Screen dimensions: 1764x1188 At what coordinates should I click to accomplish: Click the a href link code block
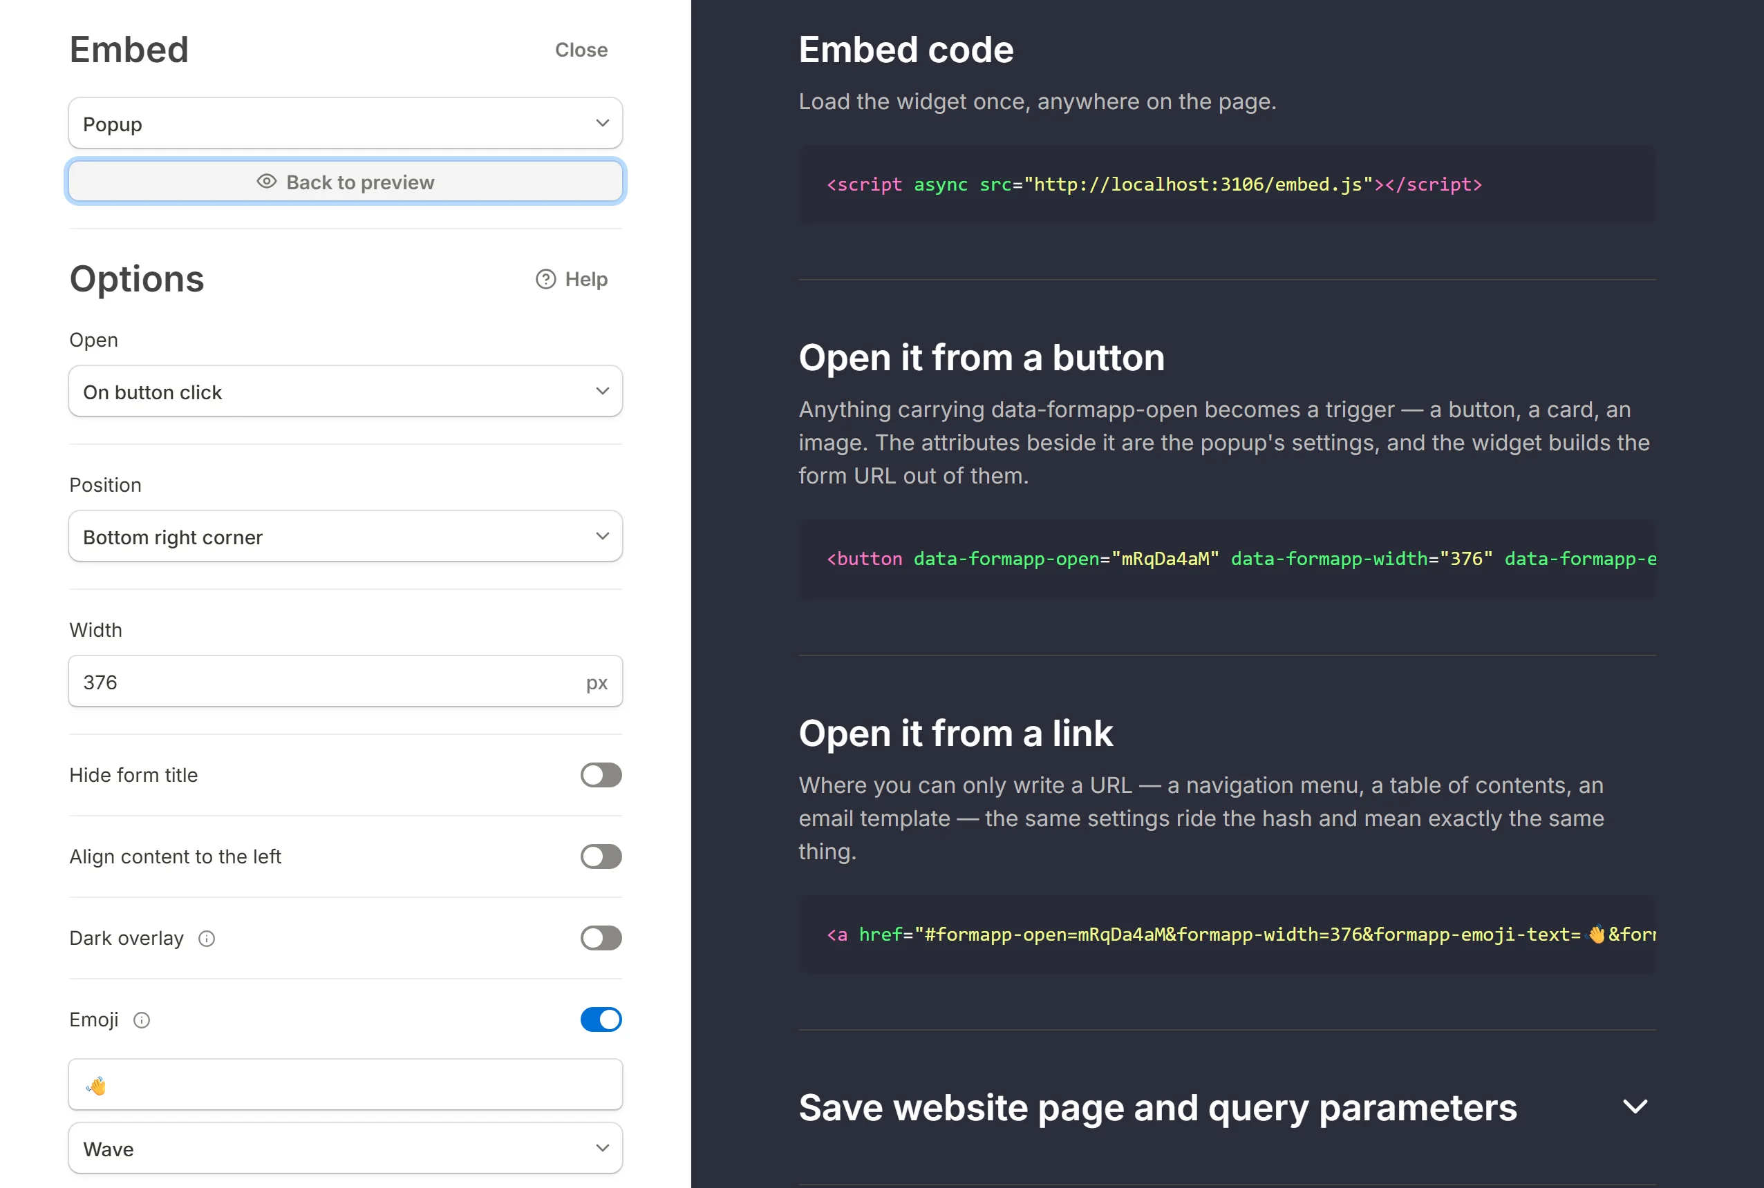[1226, 935]
